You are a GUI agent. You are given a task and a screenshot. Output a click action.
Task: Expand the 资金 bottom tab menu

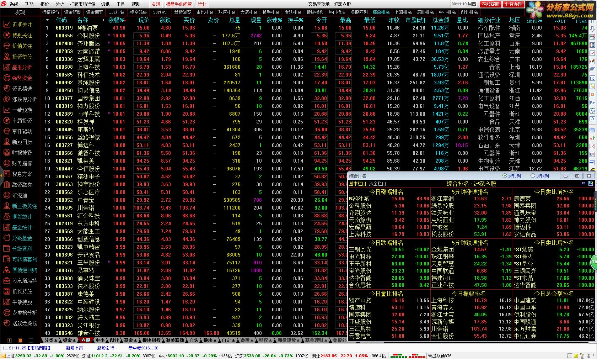click(x=75, y=340)
